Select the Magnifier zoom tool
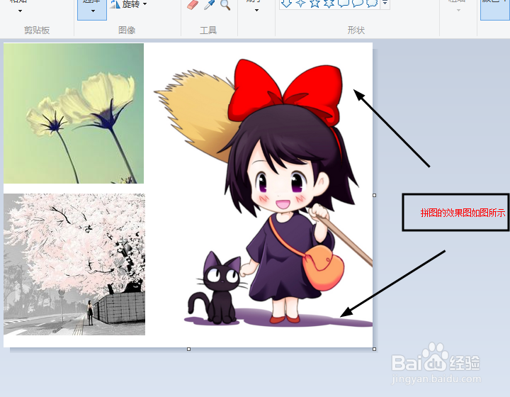Viewport: 510px width, 397px height. (x=225, y=4)
